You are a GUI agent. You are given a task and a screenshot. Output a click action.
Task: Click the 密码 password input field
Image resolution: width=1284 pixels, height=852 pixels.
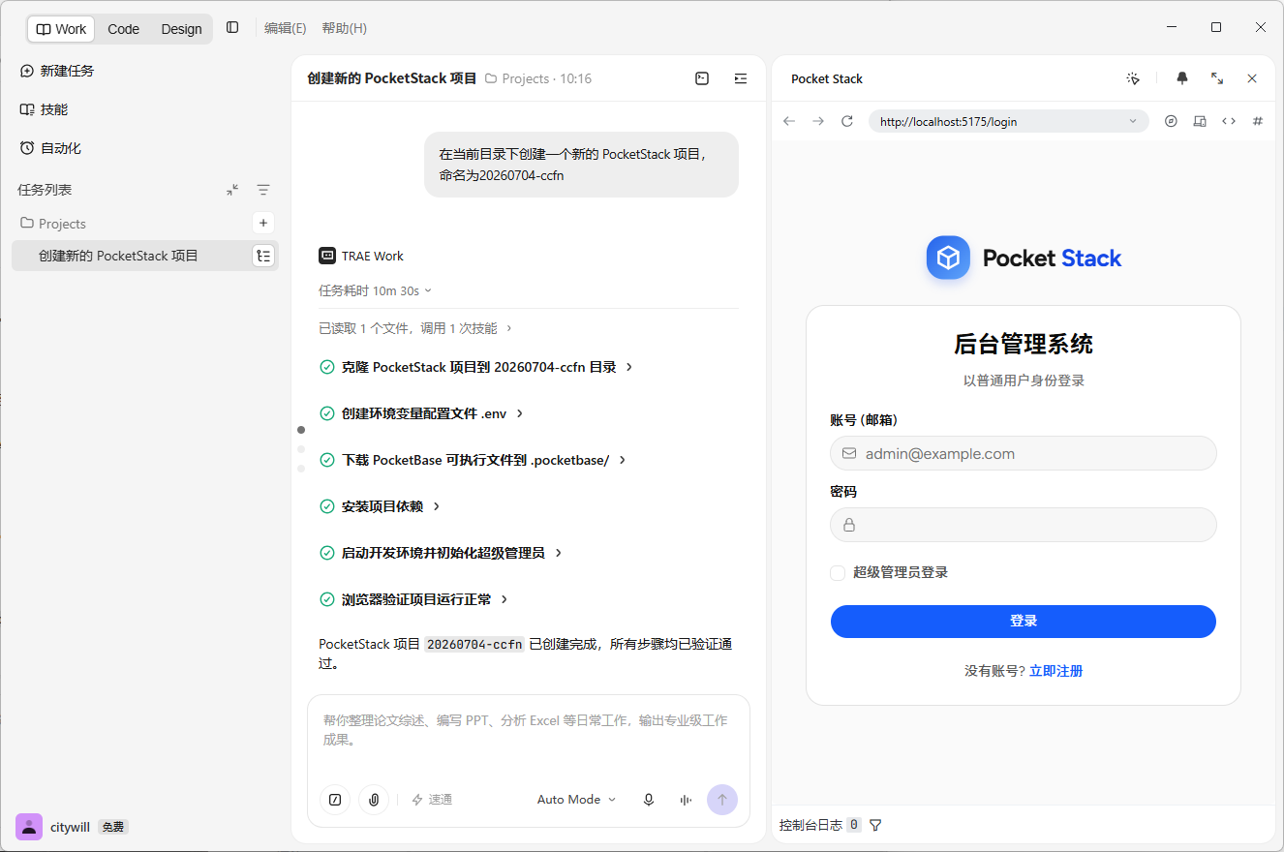coord(1024,525)
